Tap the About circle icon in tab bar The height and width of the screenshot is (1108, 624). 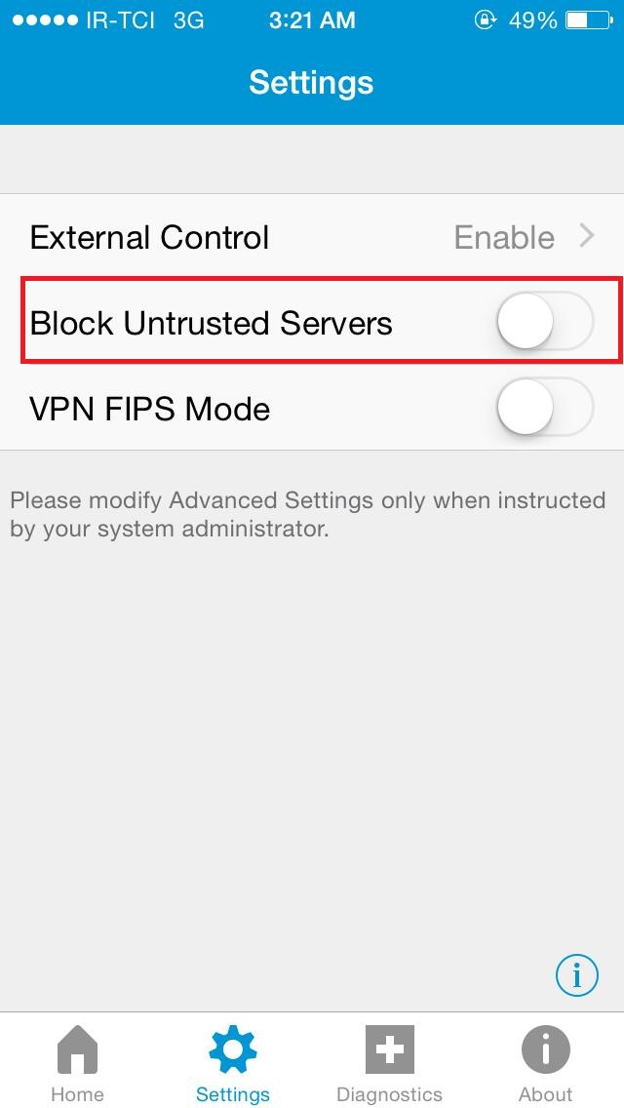pyautogui.click(x=545, y=1050)
